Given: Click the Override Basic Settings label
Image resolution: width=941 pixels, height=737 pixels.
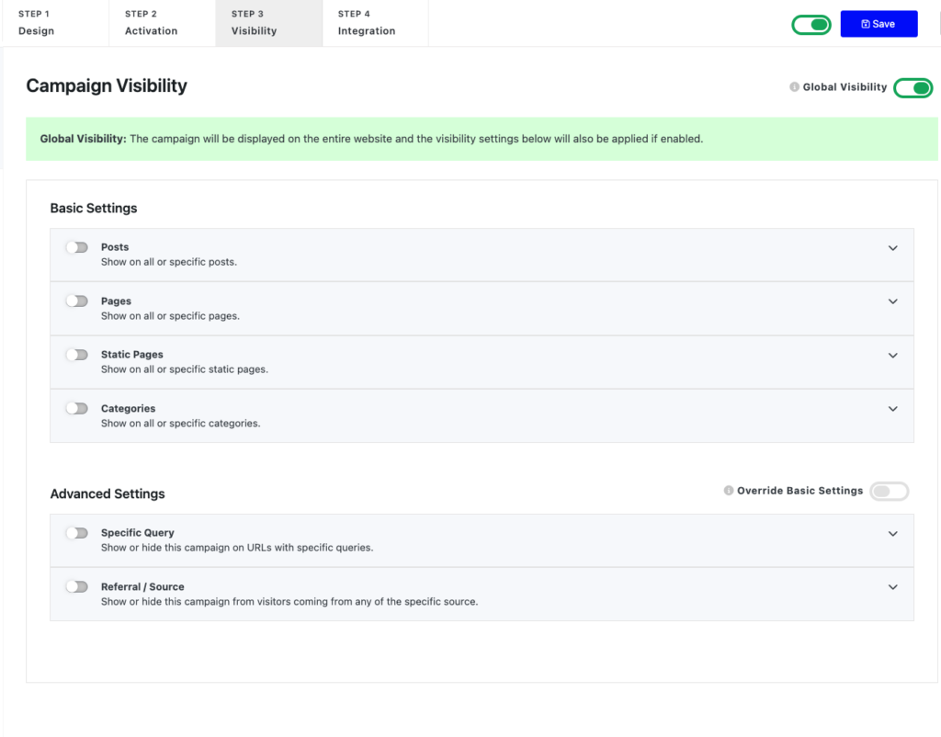Looking at the screenshot, I should click(x=799, y=491).
